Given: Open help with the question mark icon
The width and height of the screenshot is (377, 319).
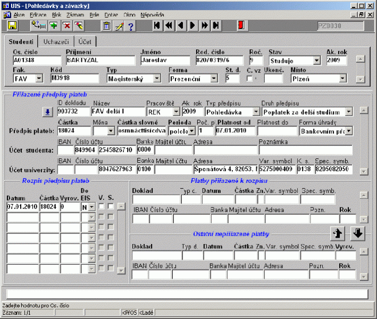Looking at the screenshot, I should click(131, 26).
